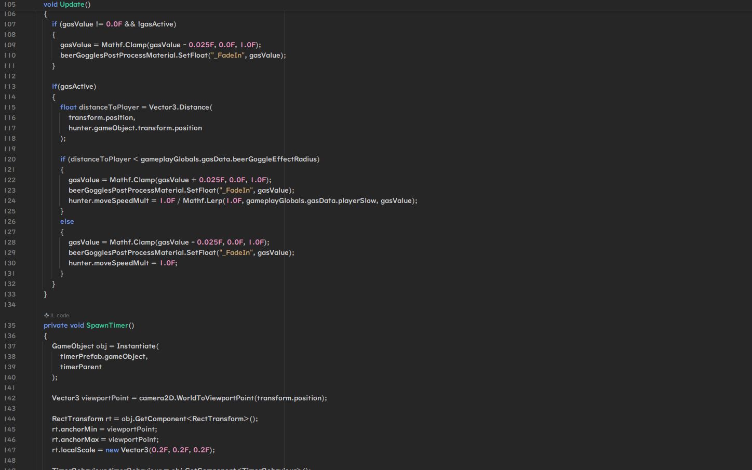
Task: Click the SpawnTimer method name
Action: coord(107,325)
